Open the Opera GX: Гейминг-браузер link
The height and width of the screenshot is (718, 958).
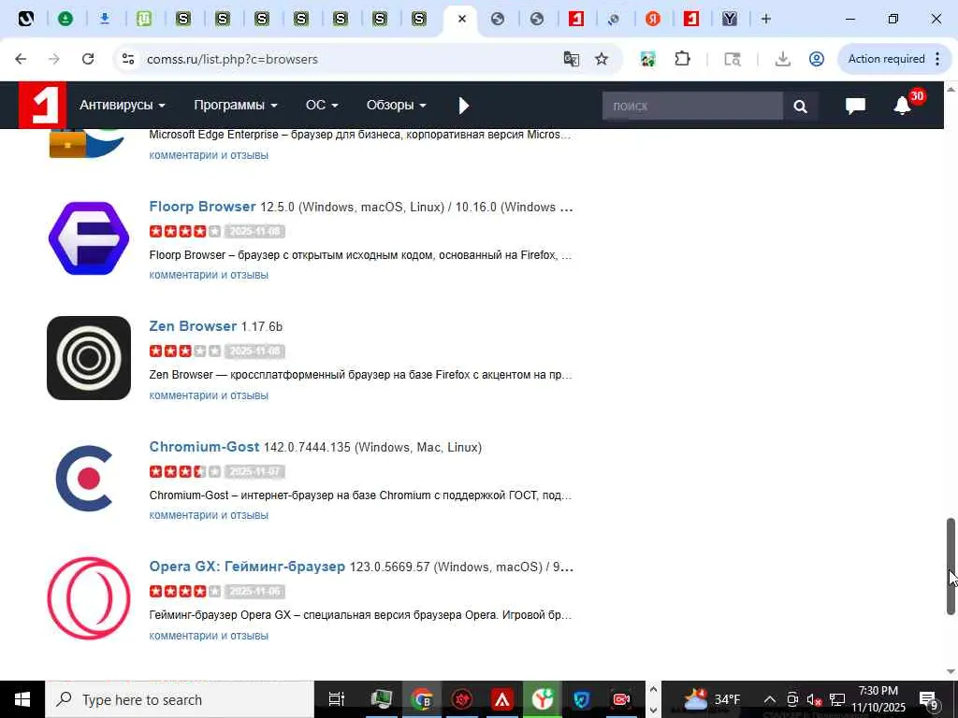[x=247, y=567]
